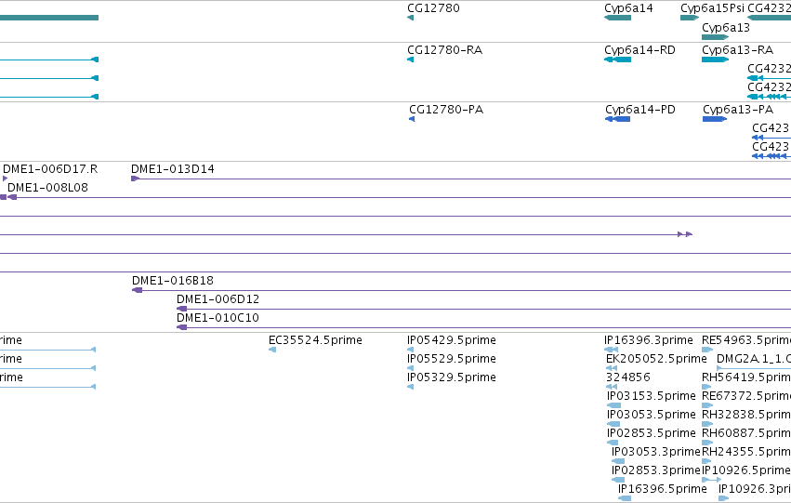Screen dimensions: 791x503
Task: Click the Cyp6a14 gene label
Action: tap(628, 8)
